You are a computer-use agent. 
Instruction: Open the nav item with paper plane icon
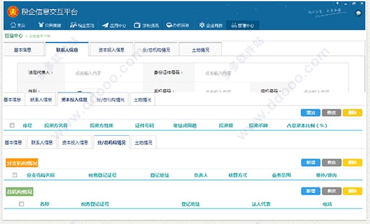pos(114,25)
